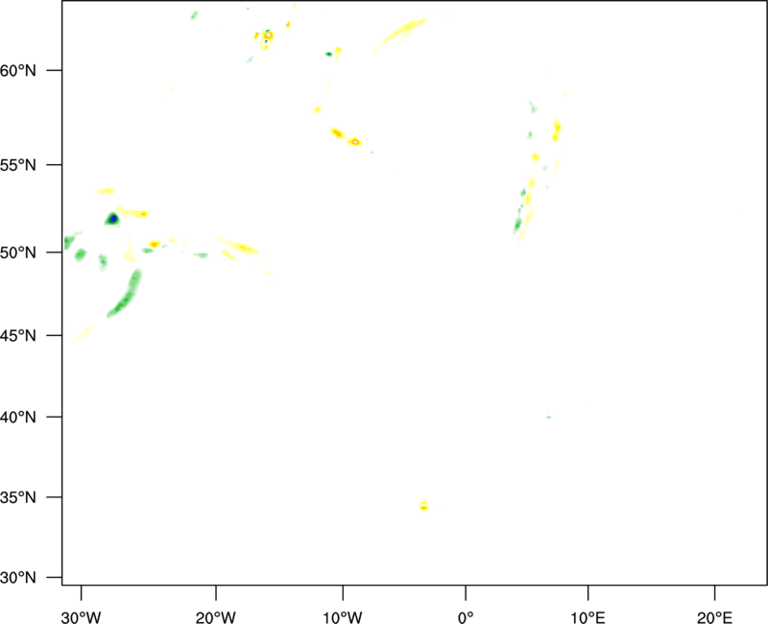Click the 20°E longitude axis label
This screenshot has height=624, width=768.
point(714,617)
